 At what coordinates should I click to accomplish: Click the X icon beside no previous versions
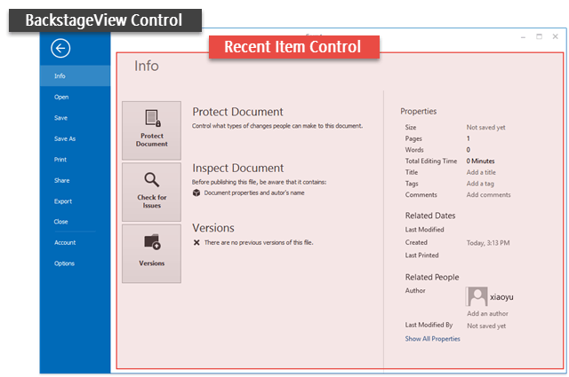pos(196,243)
